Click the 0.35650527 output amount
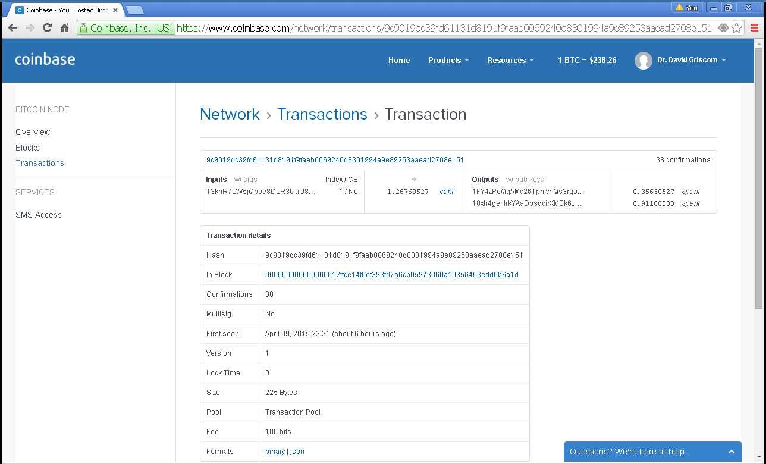Screen dimensions: 766x464 click(x=654, y=192)
